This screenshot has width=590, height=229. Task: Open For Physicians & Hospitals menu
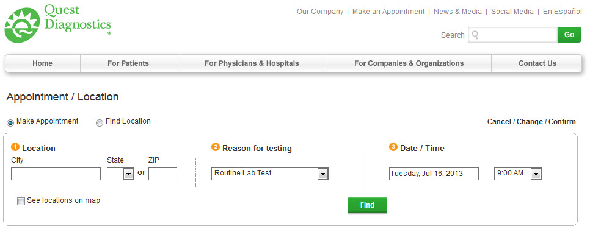(x=252, y=63)
